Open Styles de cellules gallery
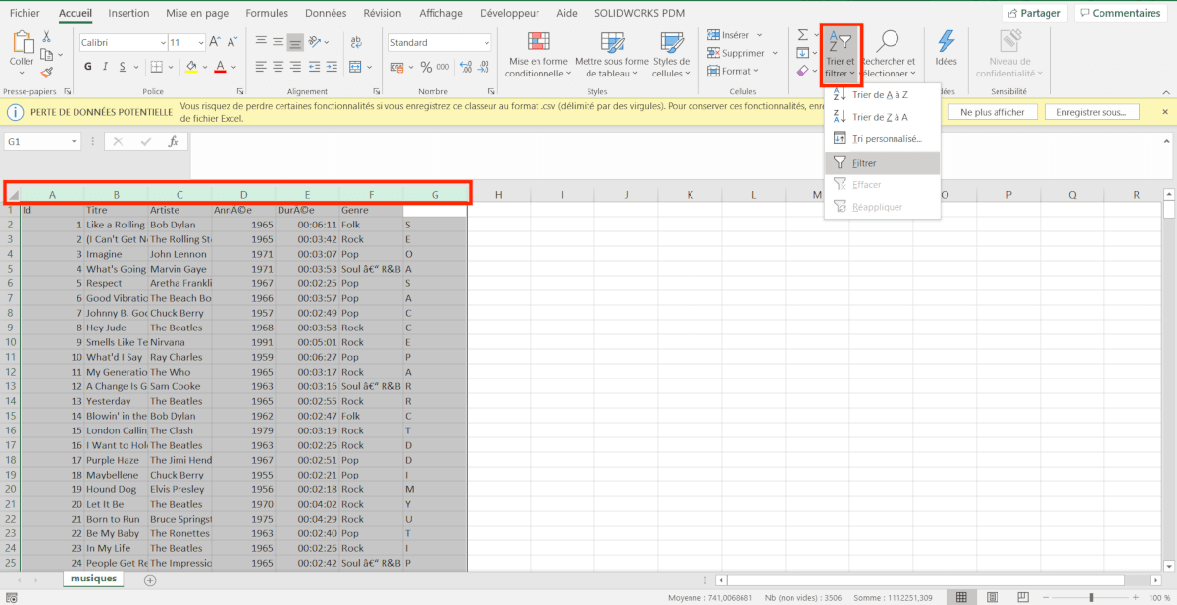The image size is (1177, 605). point(671,54)
